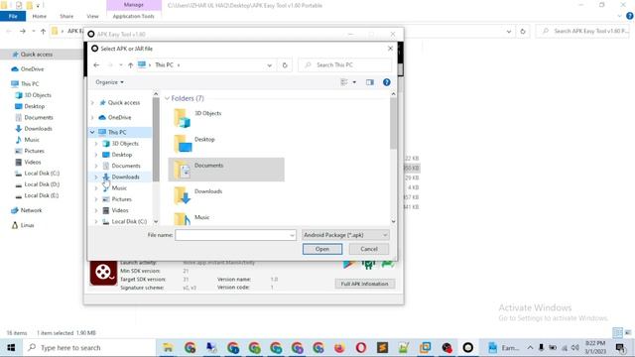Screen dimensions: 635x357
Task: Click Back arrow in Select APK dialog
Action: 96,64
